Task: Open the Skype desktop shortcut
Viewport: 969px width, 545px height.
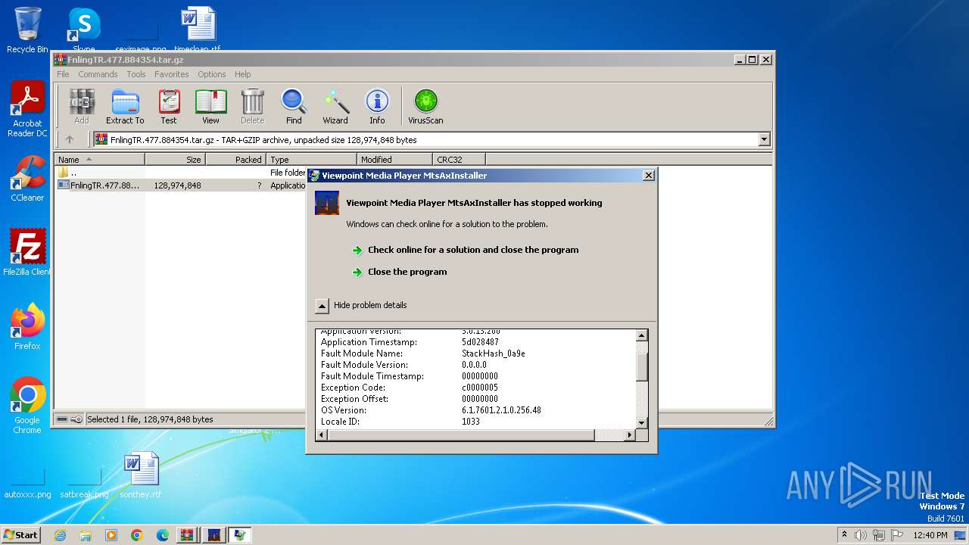Action: pos(83,29)
